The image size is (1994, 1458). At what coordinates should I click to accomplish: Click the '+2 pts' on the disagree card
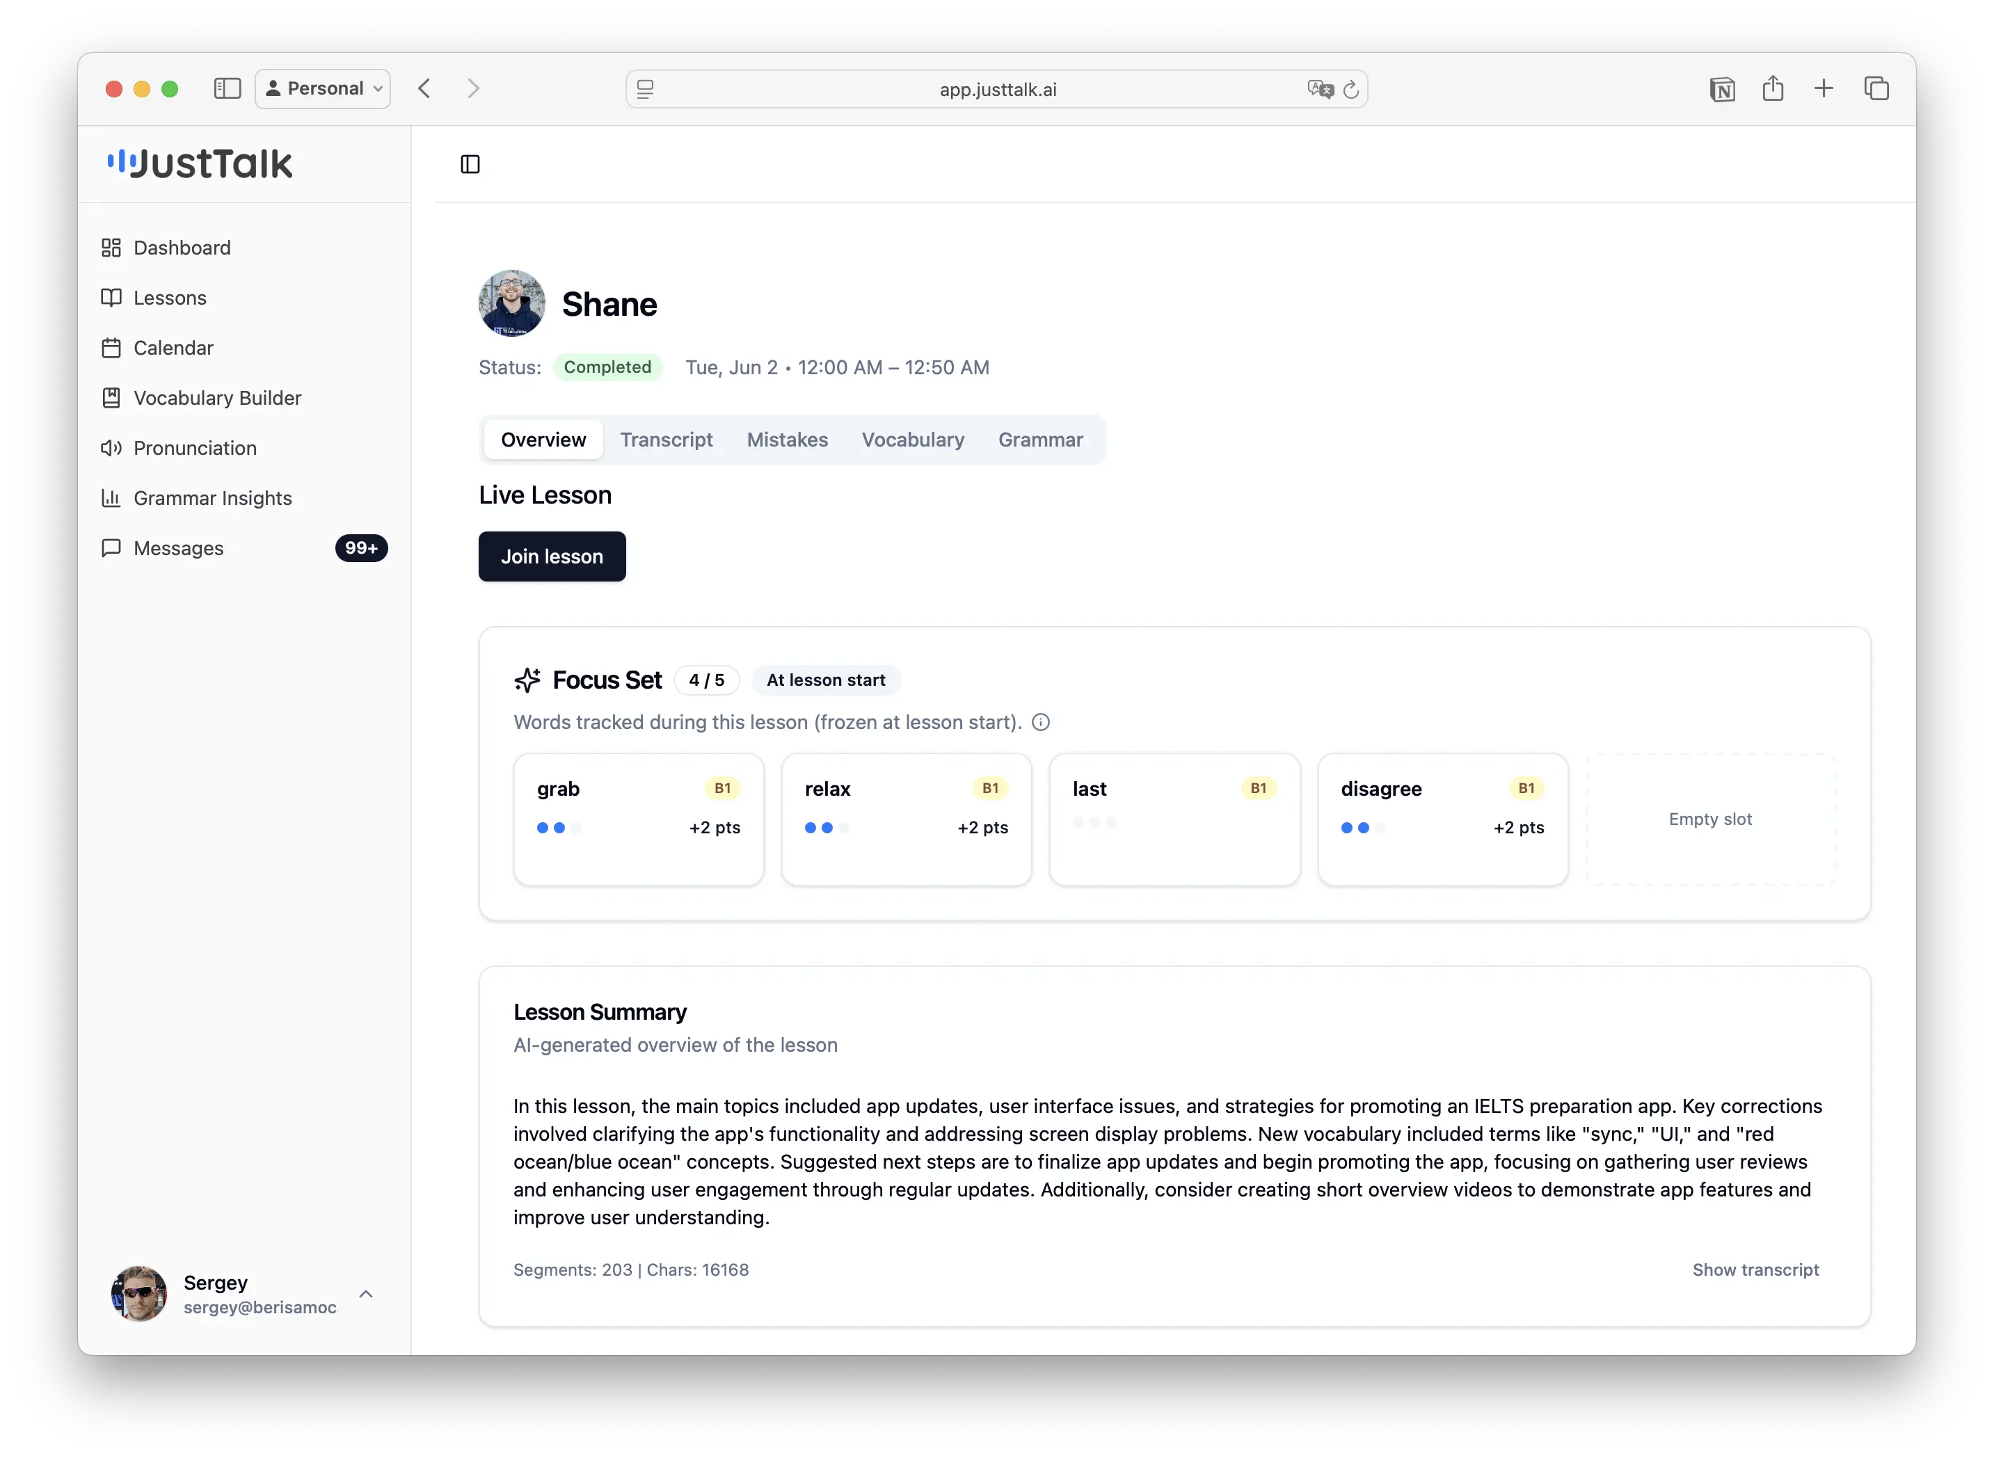[x=1518, y=828]
